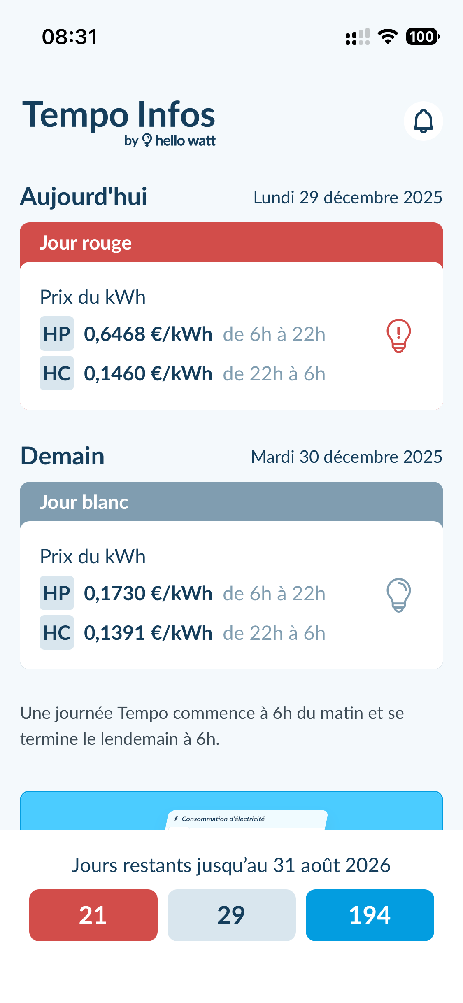Select the red days remaining counter 21
The image size is (463, 1003).
[x=93, y=915]
